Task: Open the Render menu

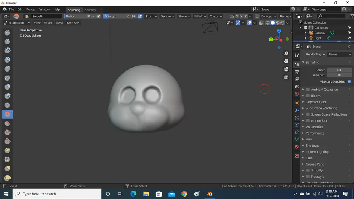Action: 31,9
